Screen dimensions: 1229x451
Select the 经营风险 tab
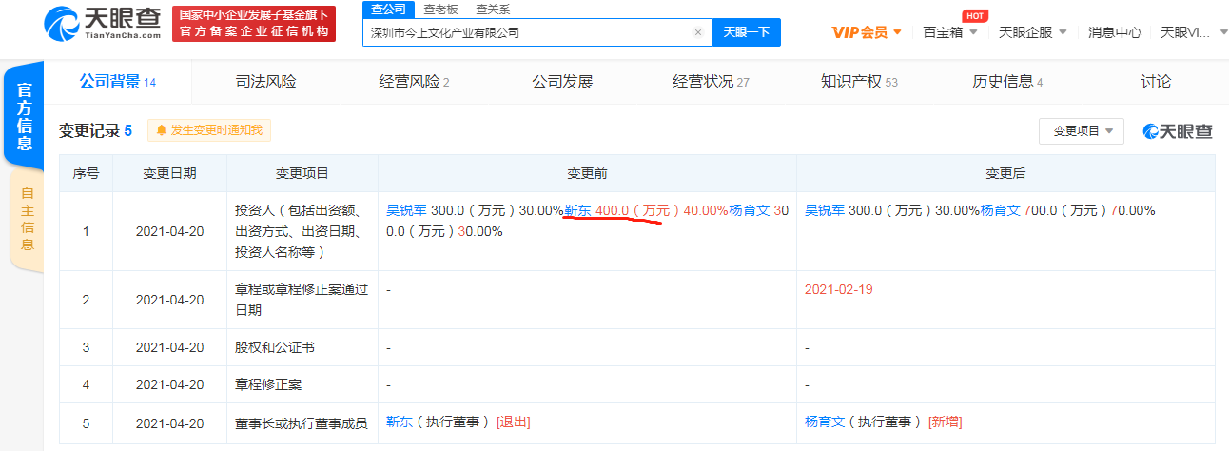414,82
